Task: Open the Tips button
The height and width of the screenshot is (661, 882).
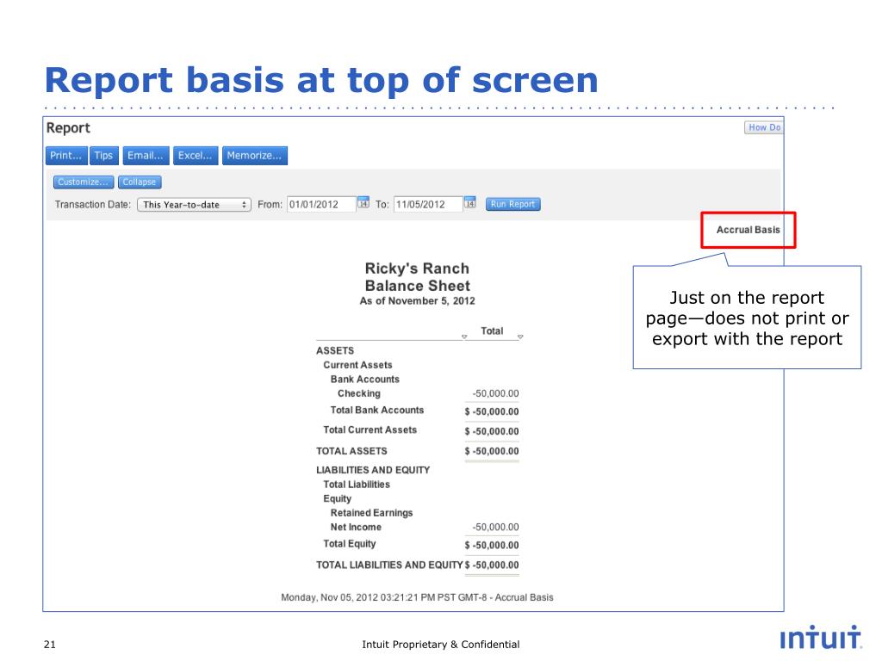Action: (103, 156)
